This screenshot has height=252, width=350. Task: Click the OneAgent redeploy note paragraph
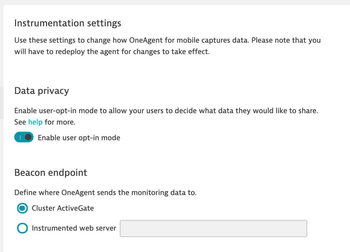coord(168,46)
